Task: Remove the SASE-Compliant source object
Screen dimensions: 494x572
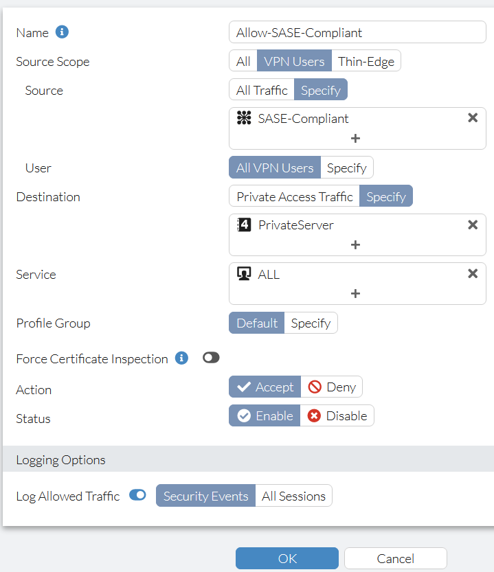Action: point(472,117)
